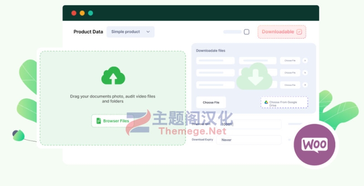Click the Google Drive logo icon
This screenshot has width=364, height=186.
pyautogui.click(x=266, y=102)
